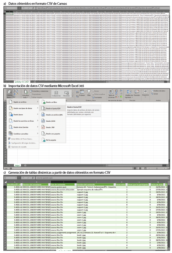Add a new sheet next to Hoja1
Image resolution: width=172 pixels, height=253 pixels.
[25, 165]
